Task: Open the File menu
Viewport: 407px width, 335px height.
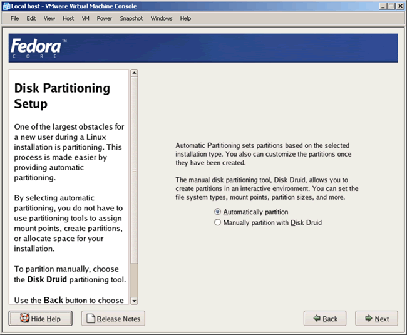Action: [x=15, y=18]
